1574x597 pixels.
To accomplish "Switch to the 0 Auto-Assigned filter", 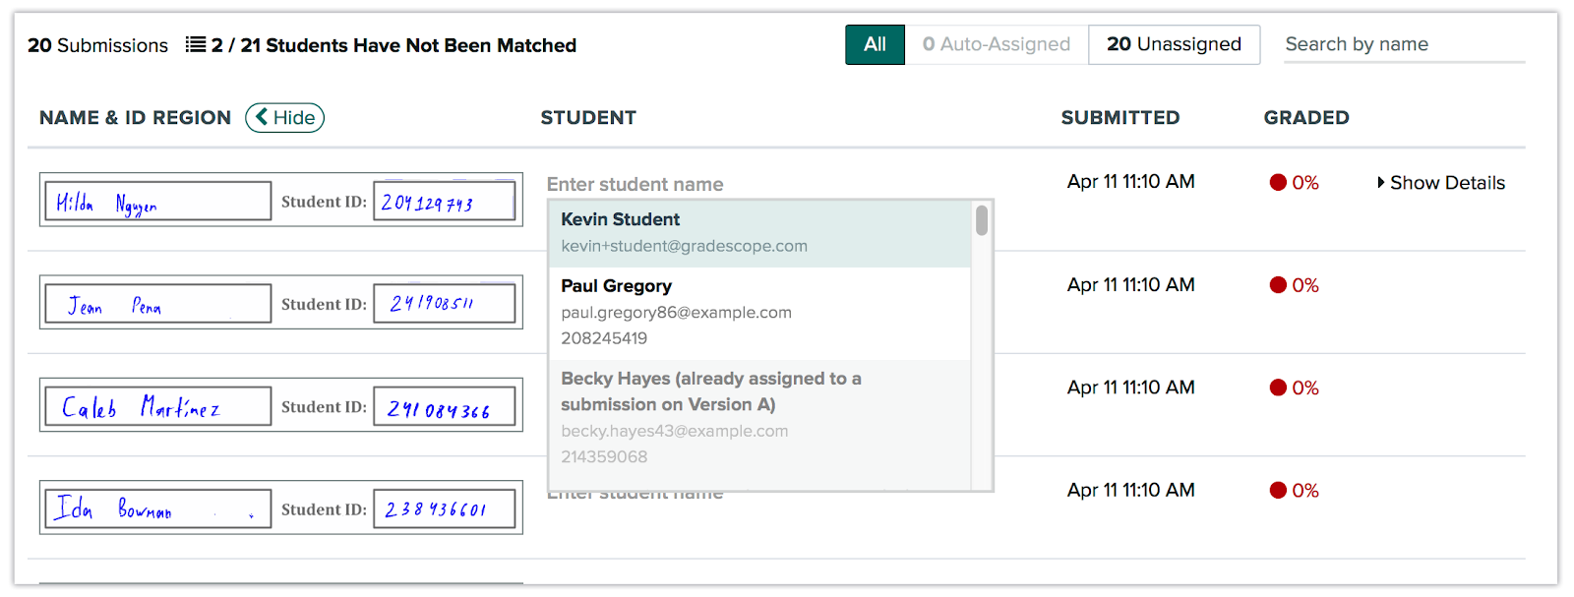I will click(996, 45).
